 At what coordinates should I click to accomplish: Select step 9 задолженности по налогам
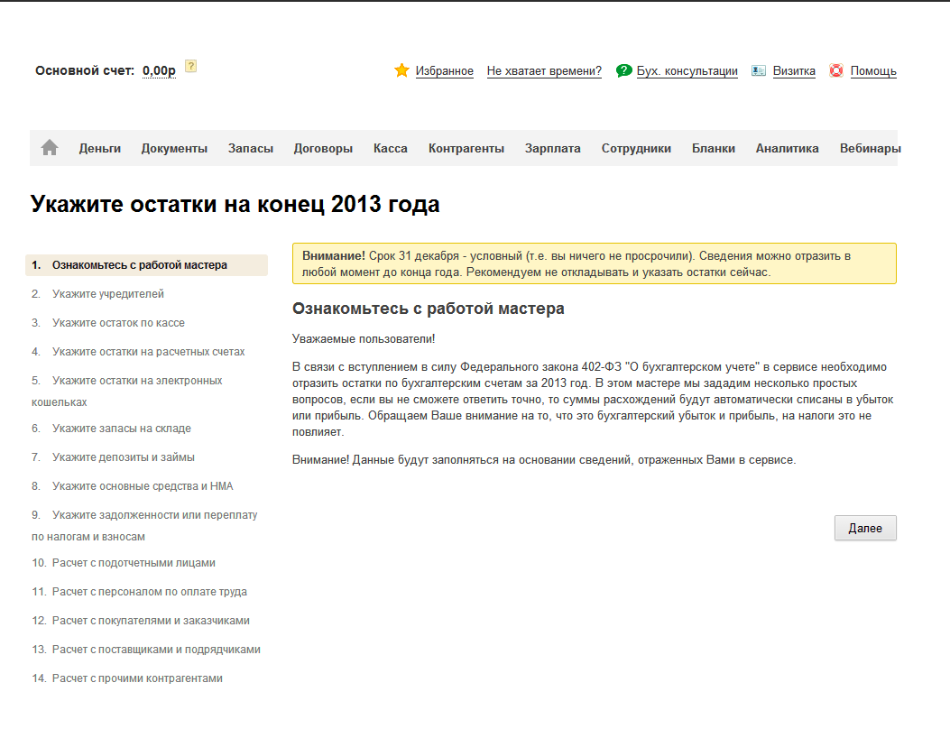144,525
